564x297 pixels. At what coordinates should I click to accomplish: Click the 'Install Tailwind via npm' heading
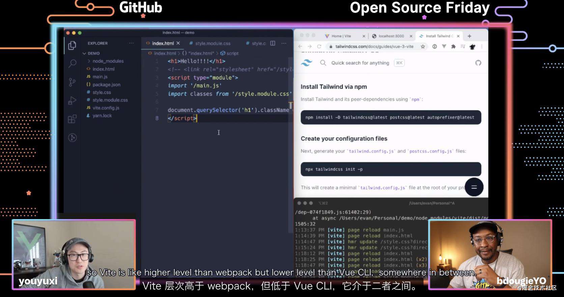(x=334, y=87)
